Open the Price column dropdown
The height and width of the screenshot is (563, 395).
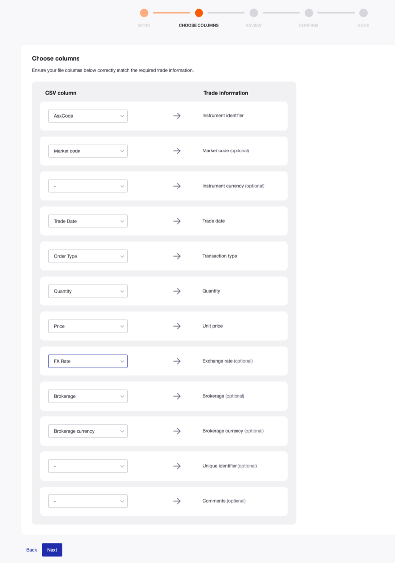coord(88,326)
